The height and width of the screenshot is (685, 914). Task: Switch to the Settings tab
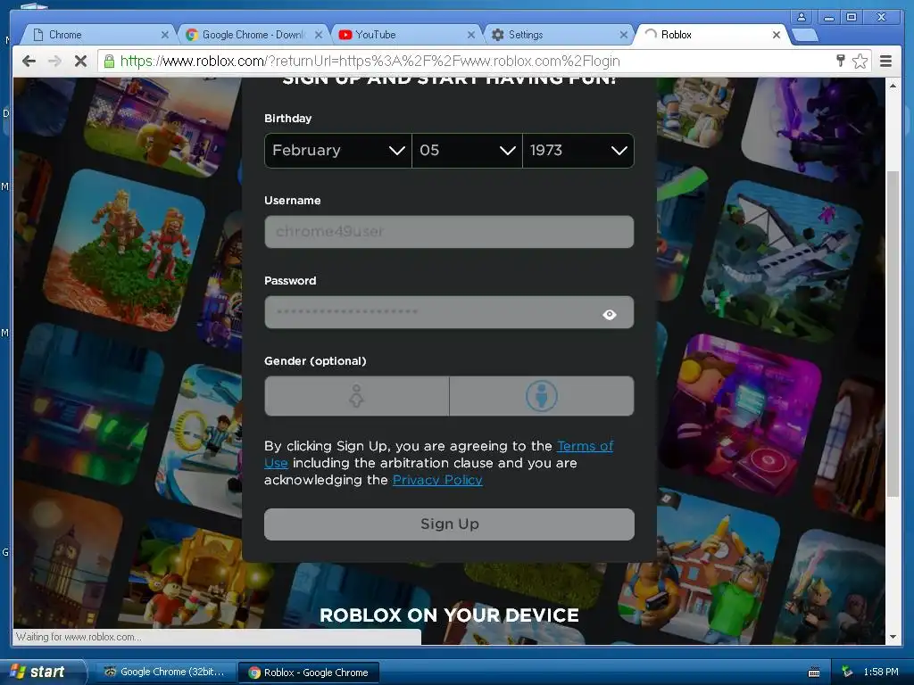[558, 35]
